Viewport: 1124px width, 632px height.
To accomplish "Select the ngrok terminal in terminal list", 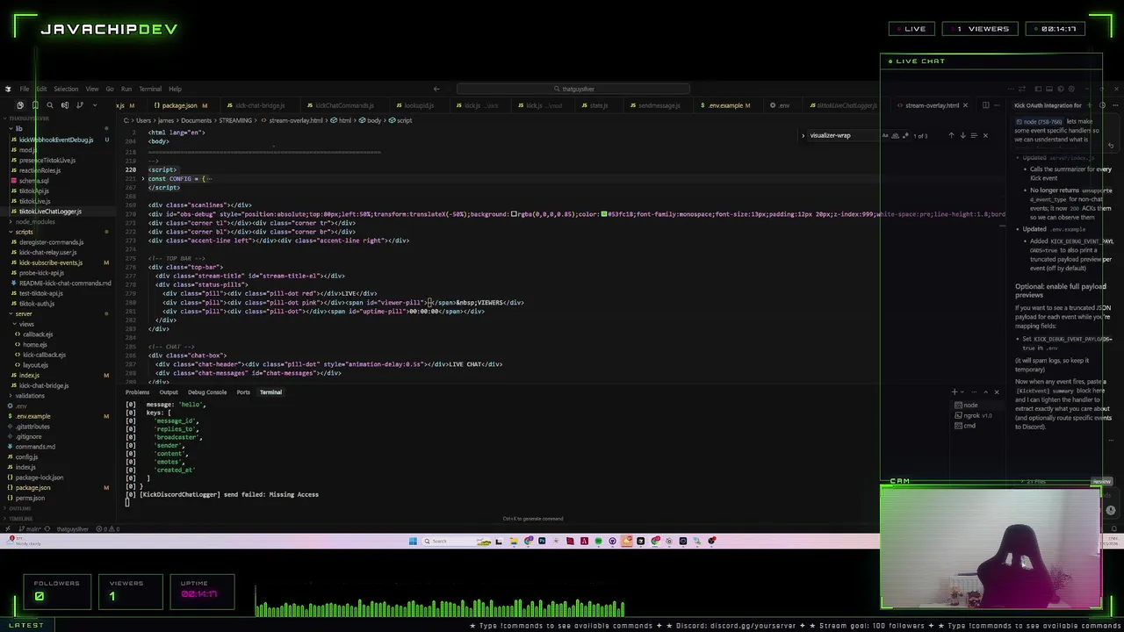I will pos(973,415).
